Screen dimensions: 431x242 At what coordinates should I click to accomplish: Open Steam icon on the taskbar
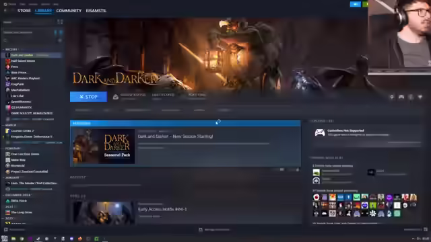click(38, 239)
